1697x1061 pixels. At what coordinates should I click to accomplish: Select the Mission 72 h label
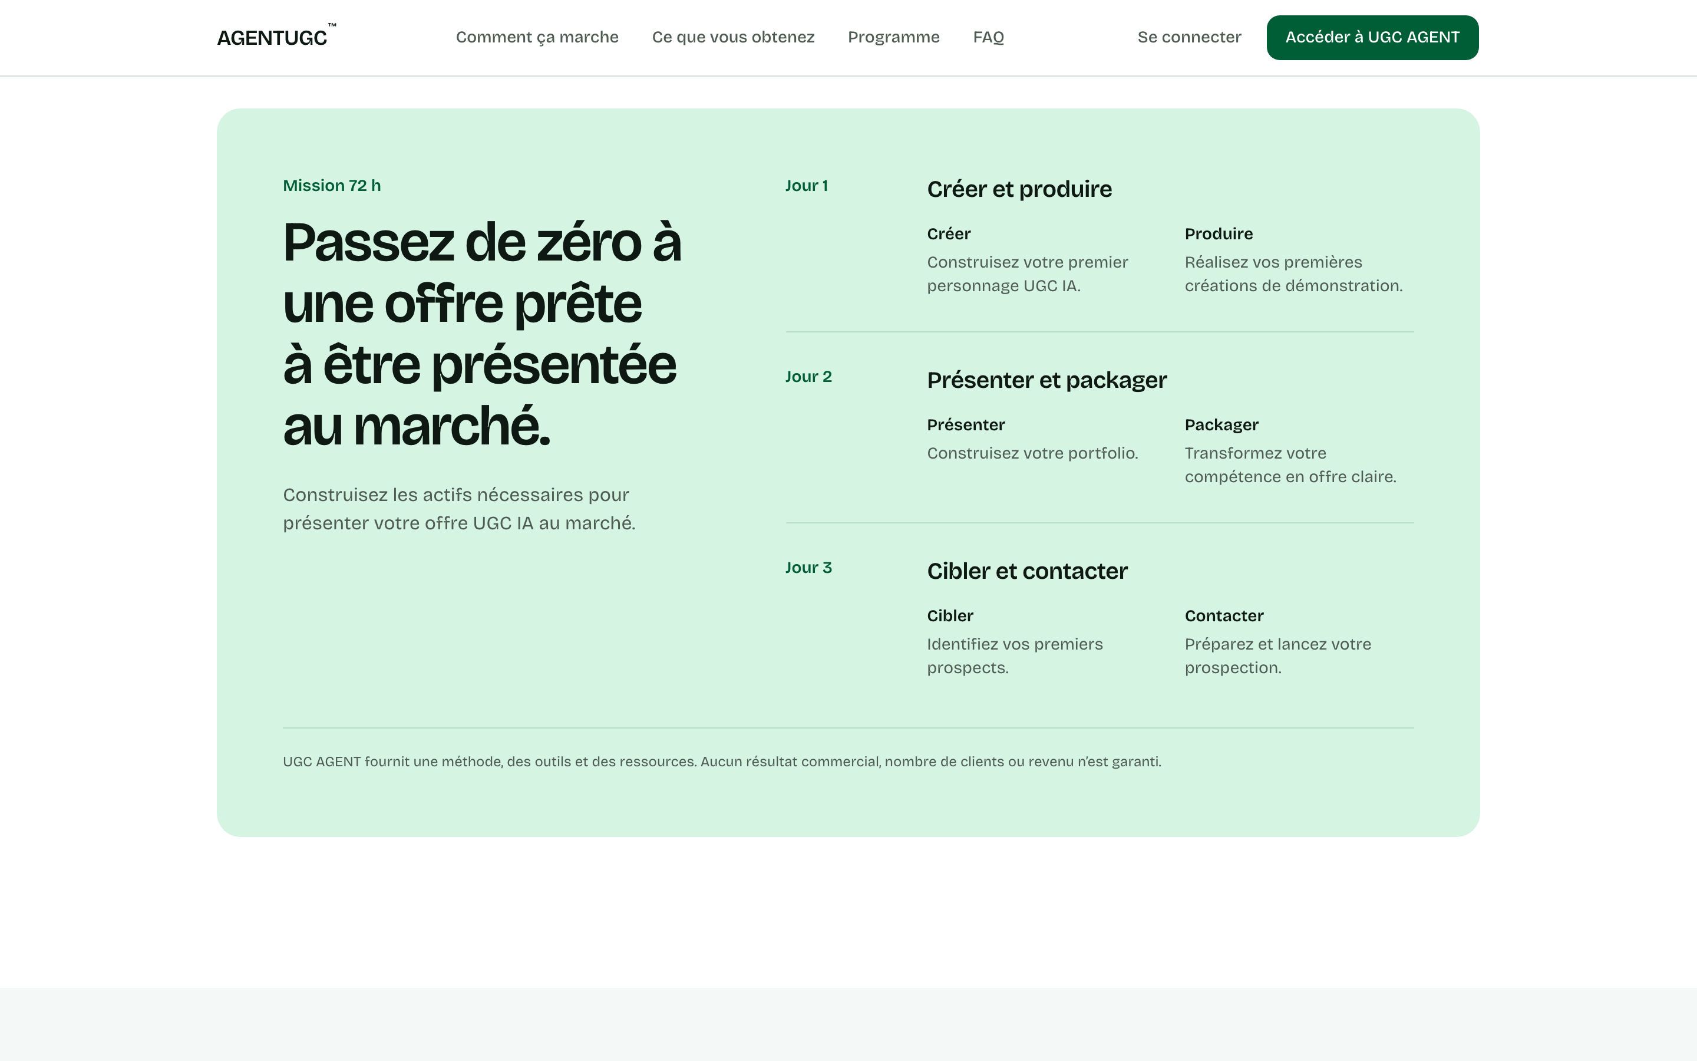(x=332, y=185)
